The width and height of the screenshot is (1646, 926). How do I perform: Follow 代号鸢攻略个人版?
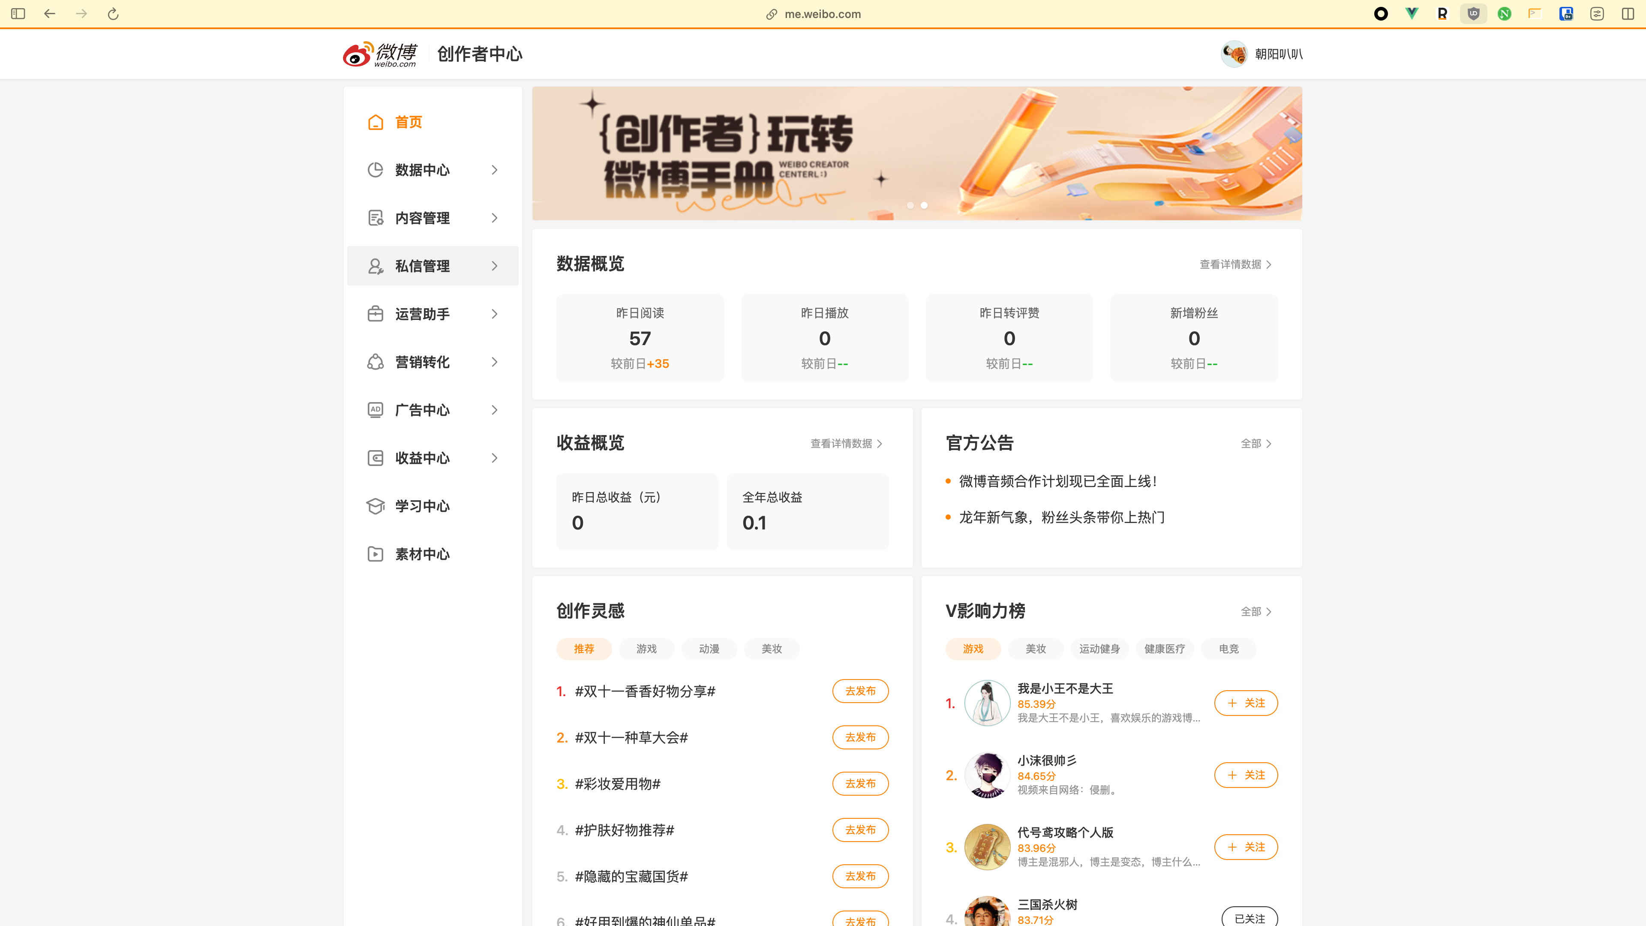(x=1246, y=848)
